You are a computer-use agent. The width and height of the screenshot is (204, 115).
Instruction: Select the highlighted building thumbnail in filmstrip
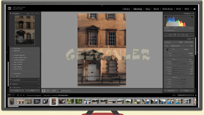[x=54, y=102]
